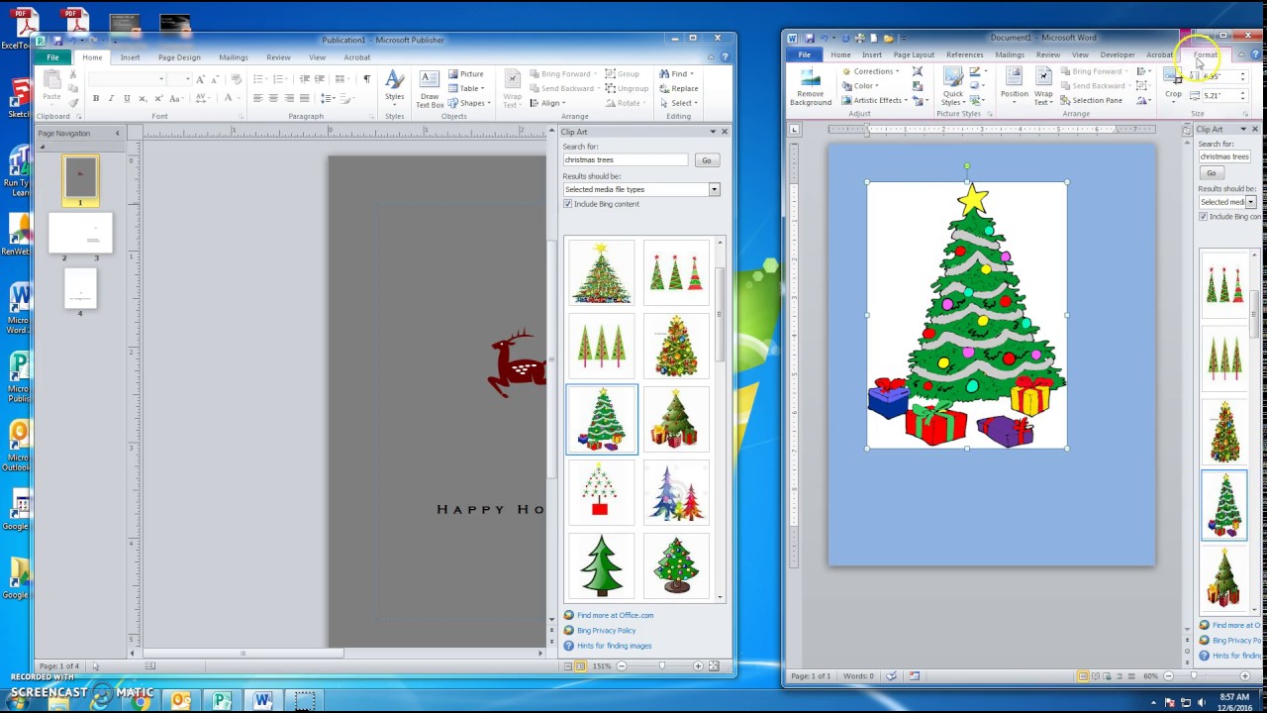Click Styles in Publisher ribbon

pyautogui.click(x=395, y=87)
